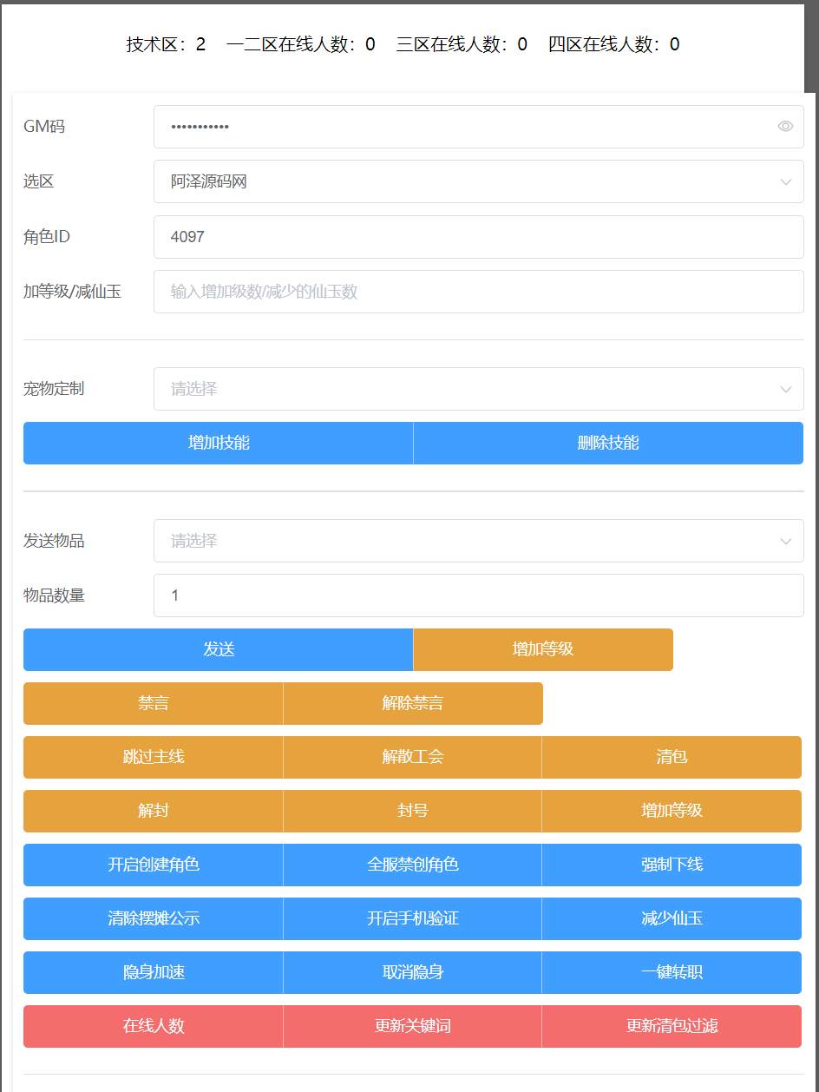Click the 清包 clear inventory button
819x1092 pixels.
[672, 757]
